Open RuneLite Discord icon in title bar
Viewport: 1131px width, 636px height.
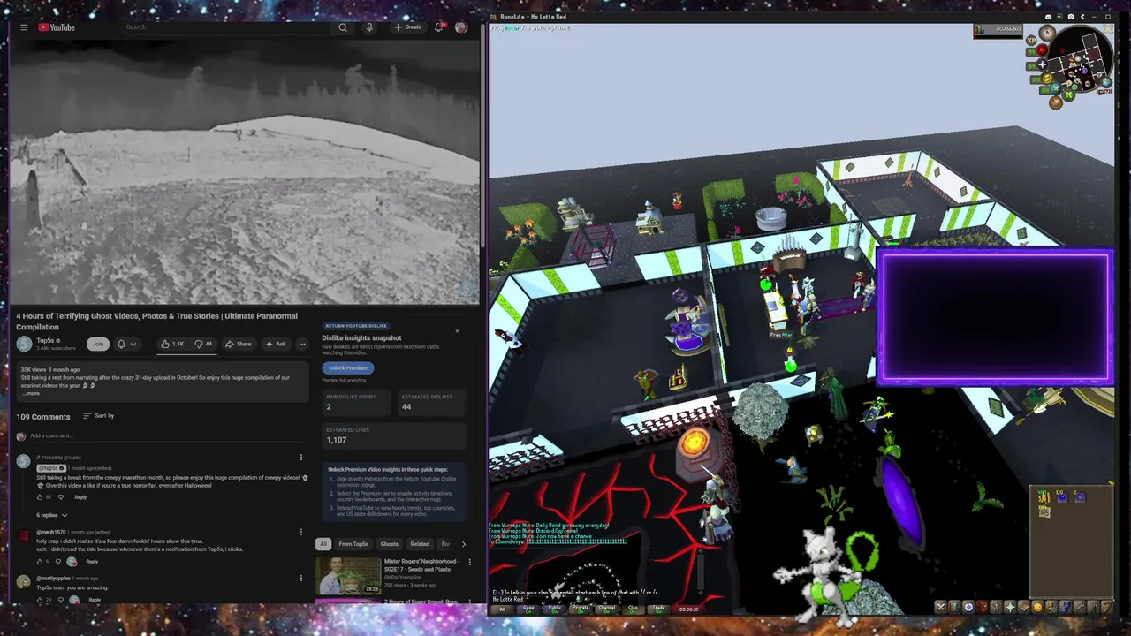(x=1049, y=17)
